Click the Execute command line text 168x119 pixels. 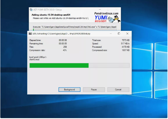tap(75, 27)
